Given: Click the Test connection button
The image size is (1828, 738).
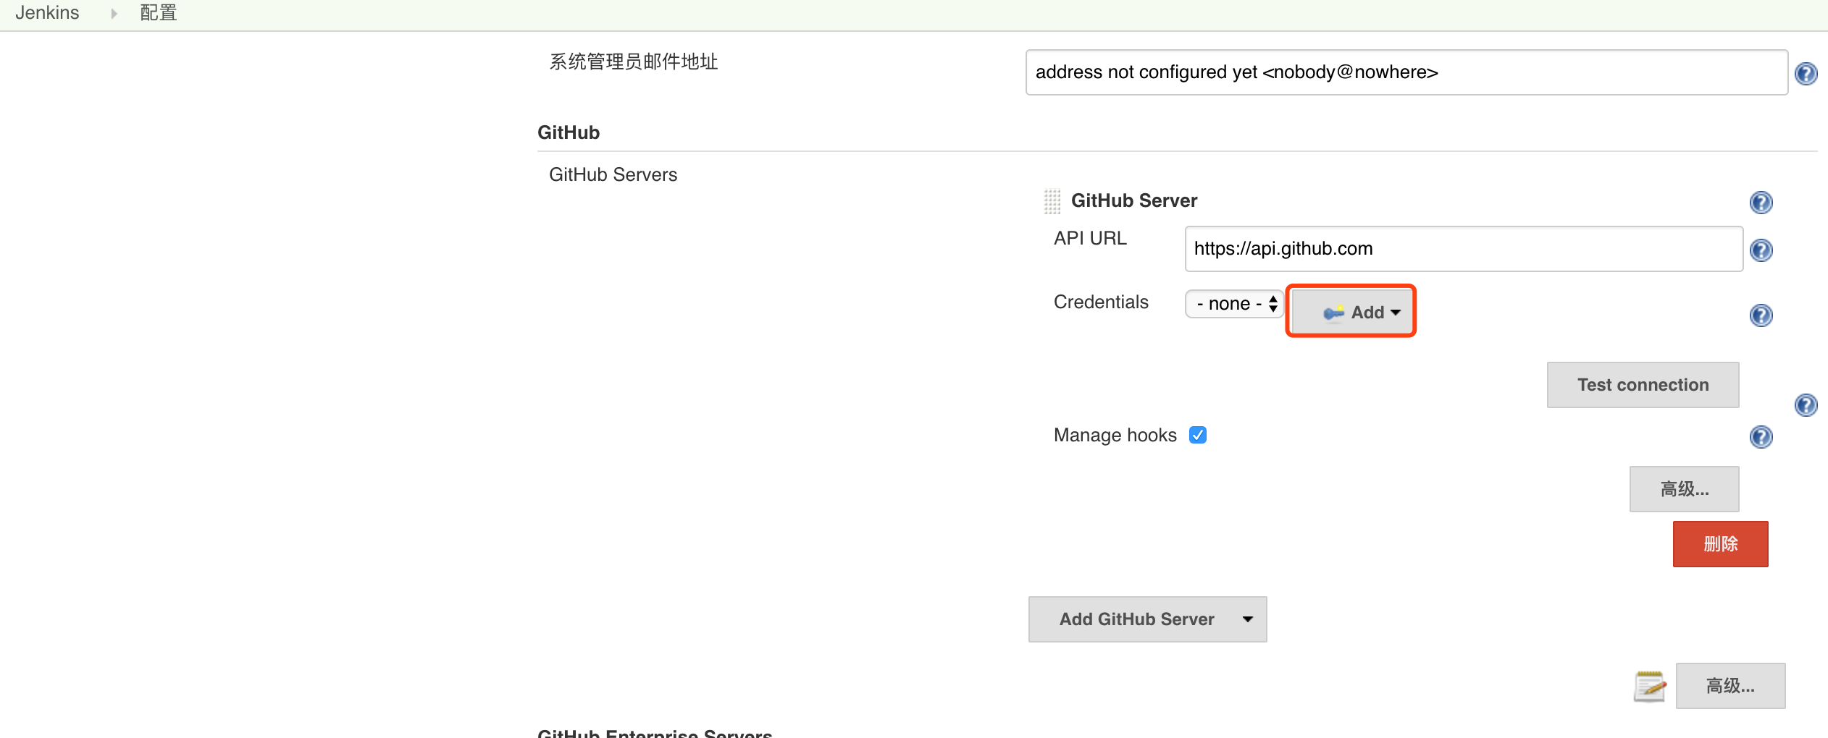Looking at the screenshot, I should tap(1643, 385).
